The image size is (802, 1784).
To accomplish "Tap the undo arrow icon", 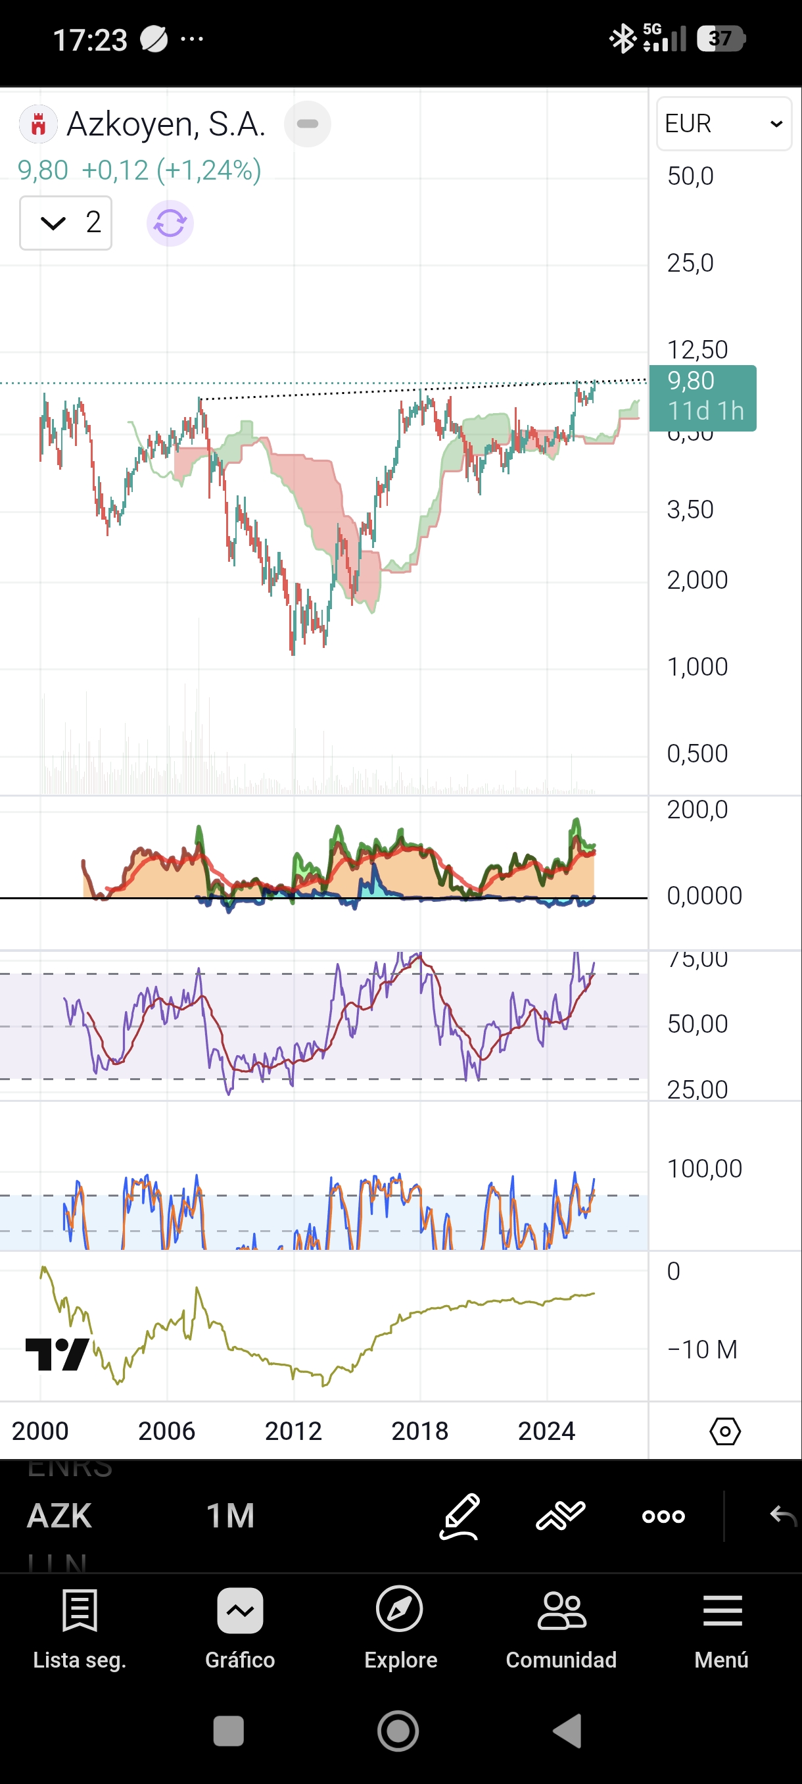I will pos(784,1516).
